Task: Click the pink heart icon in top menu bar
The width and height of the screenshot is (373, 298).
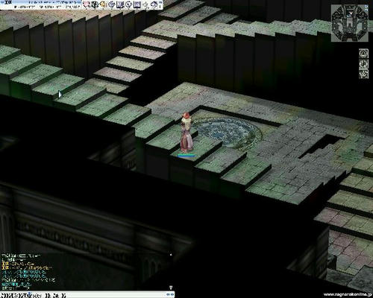Action: coord(87,4)
